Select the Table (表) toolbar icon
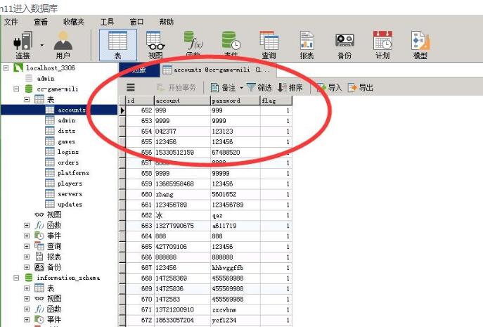Screen dimensions: 483x327 pyautogui.click(x=117, y=44)
